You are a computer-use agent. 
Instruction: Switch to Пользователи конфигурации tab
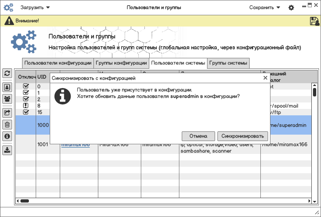pos(58,63)
